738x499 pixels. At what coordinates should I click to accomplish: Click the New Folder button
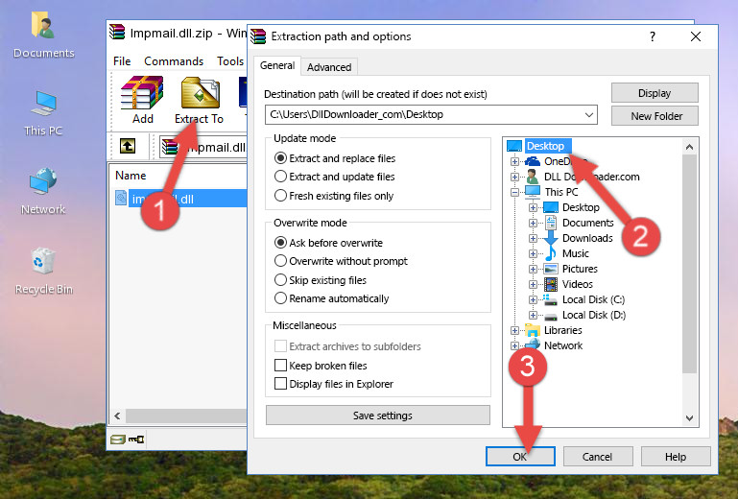pos(655,116)
